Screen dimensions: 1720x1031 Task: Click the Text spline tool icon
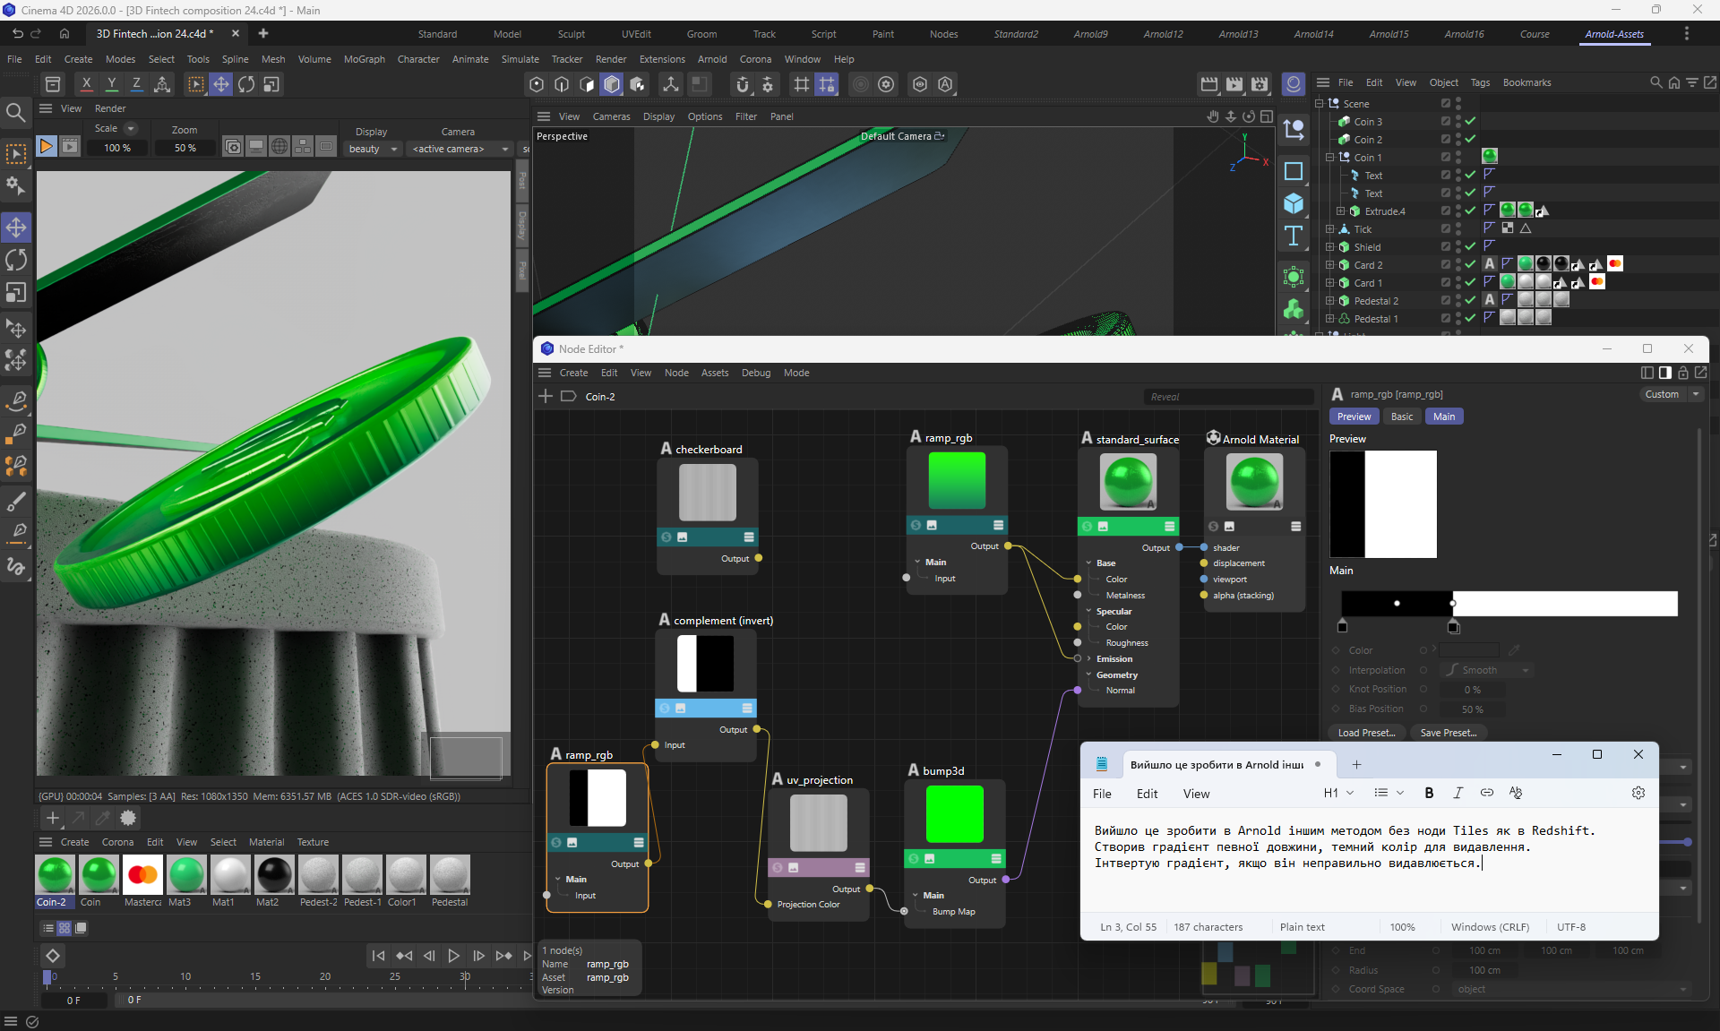click(1293, 236)
